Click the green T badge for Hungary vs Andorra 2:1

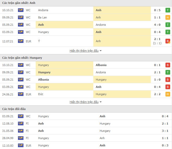tap(168, 72)
